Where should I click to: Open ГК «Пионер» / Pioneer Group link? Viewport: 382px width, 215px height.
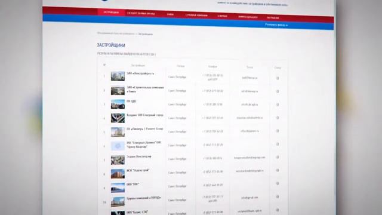(145, 129)
